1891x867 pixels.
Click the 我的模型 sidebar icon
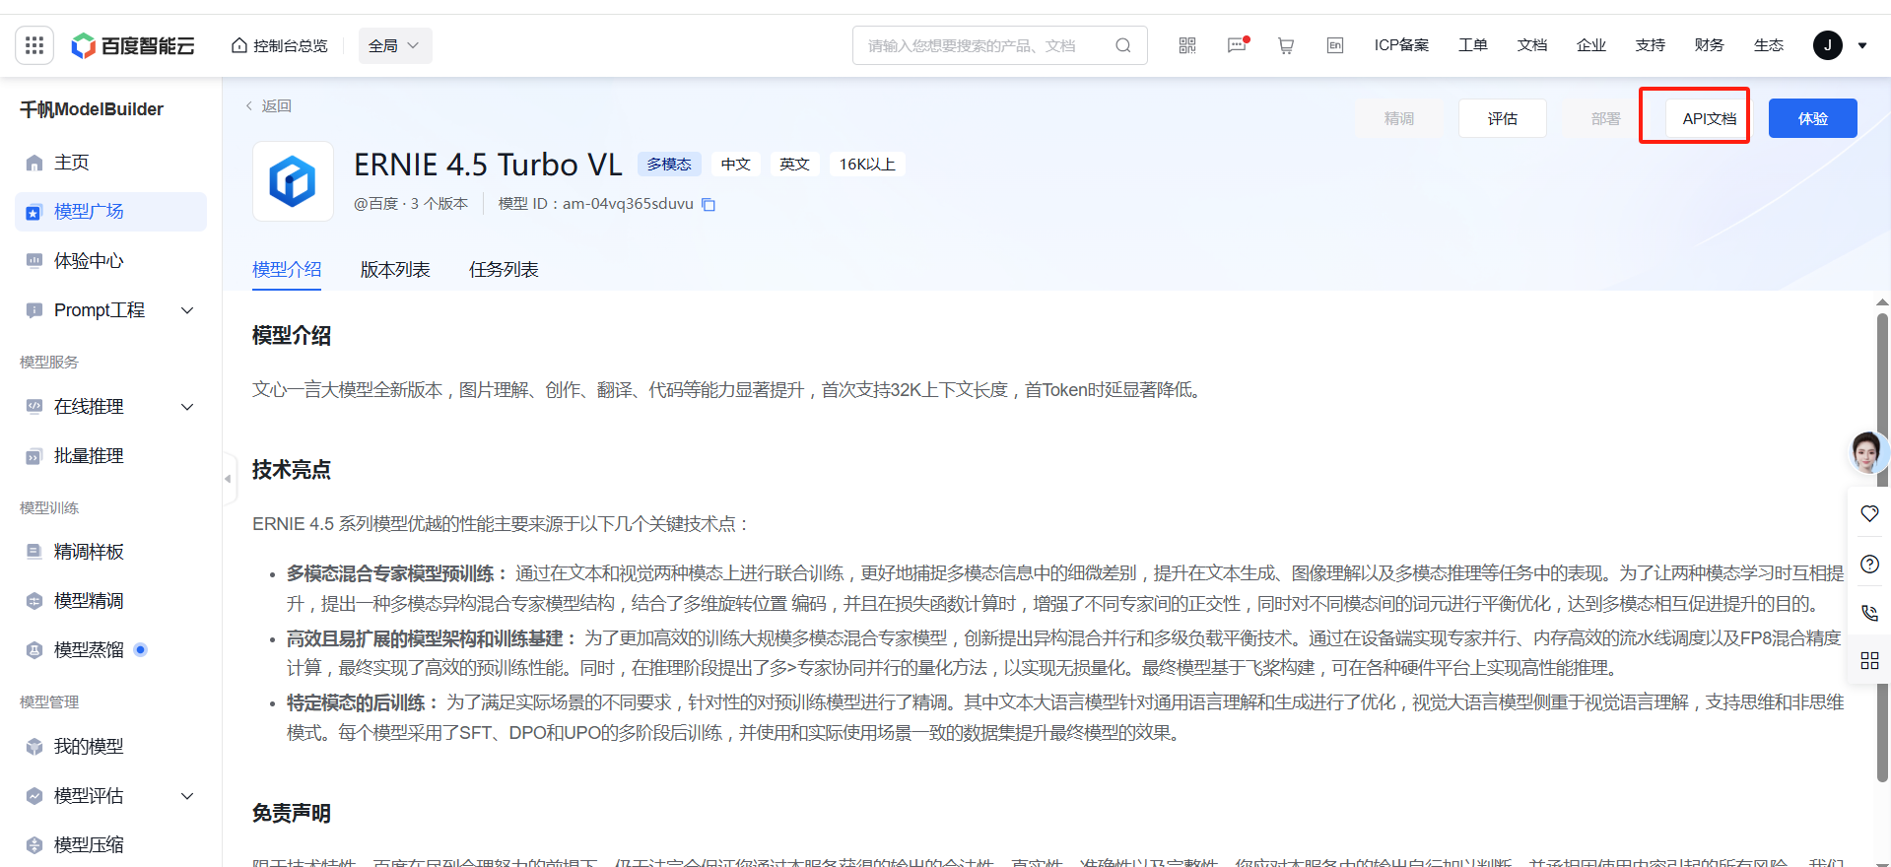click(34, 747)
